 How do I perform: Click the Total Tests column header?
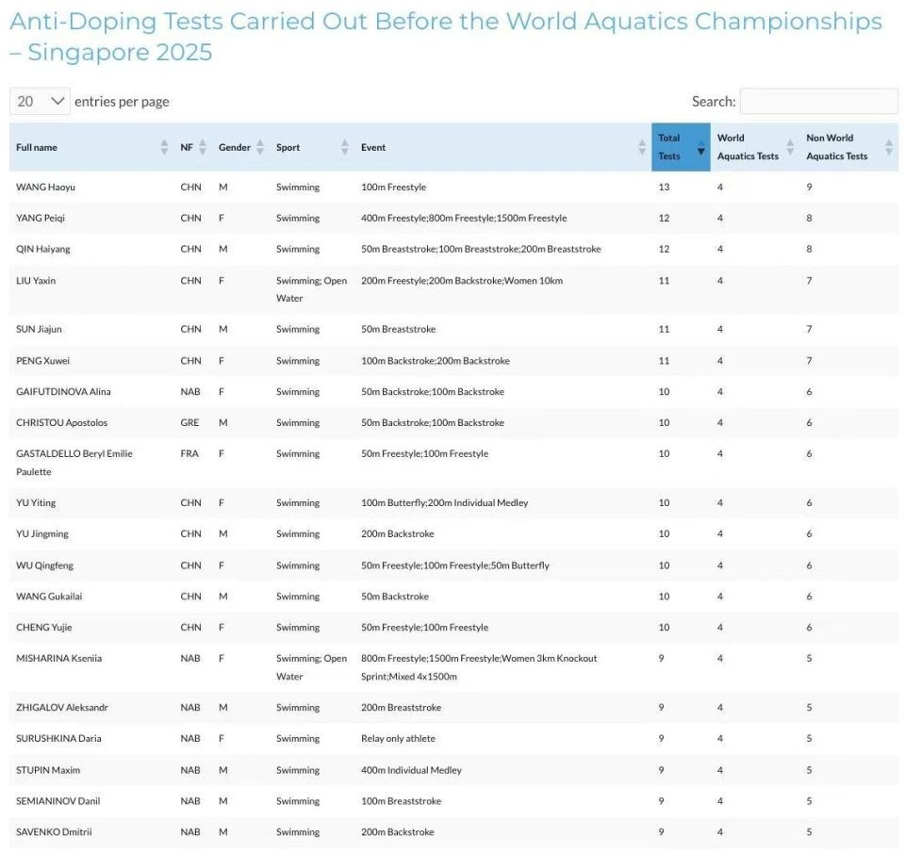tap(681, 147)
